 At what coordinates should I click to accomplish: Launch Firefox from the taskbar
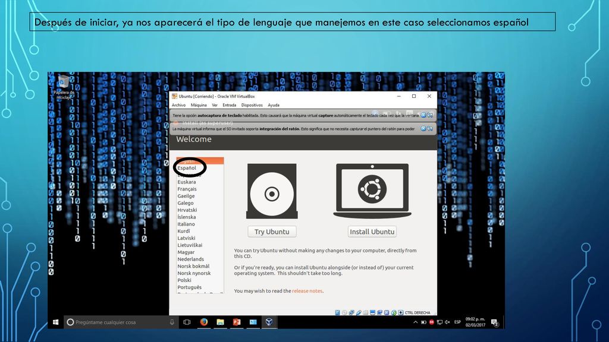203,322
